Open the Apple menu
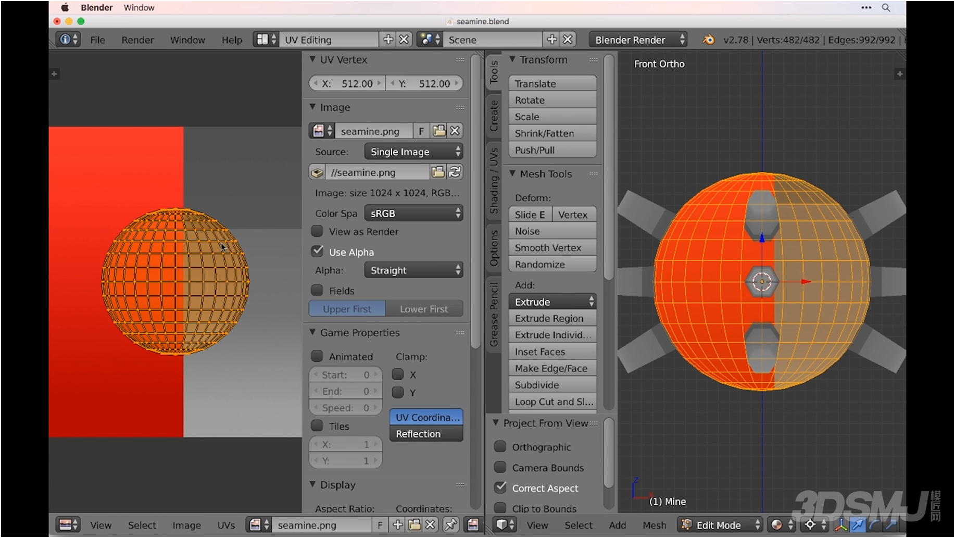 pyautogui.click(x=65, y=8)
